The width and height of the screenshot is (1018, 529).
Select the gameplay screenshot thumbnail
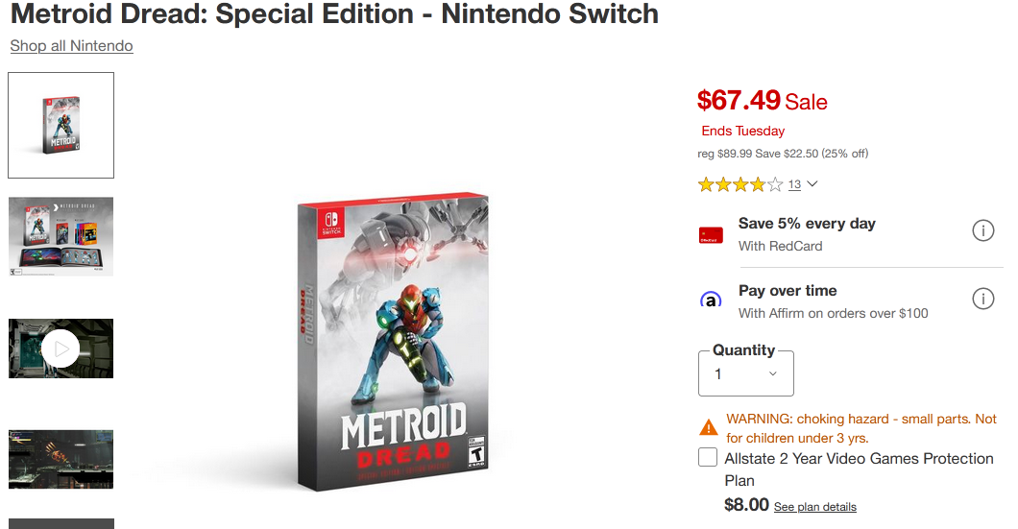pos(61,460)
